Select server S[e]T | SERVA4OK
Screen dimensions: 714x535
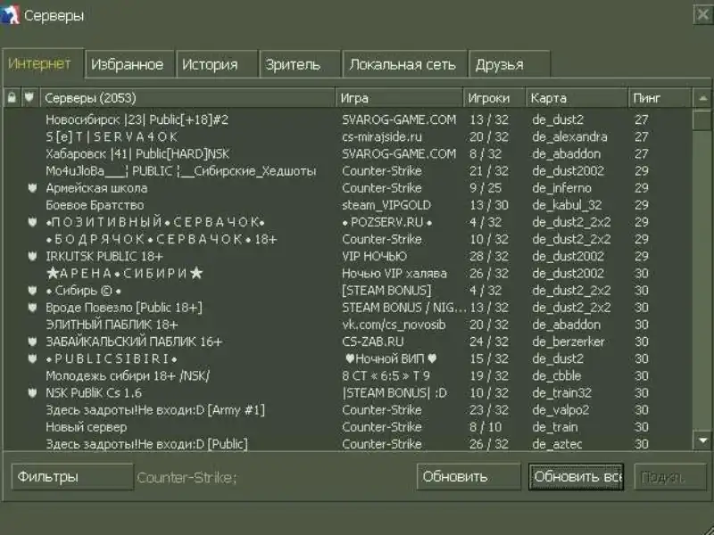348,137
